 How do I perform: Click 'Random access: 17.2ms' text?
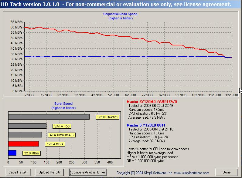pyautogui.click(x=146, y=110)
